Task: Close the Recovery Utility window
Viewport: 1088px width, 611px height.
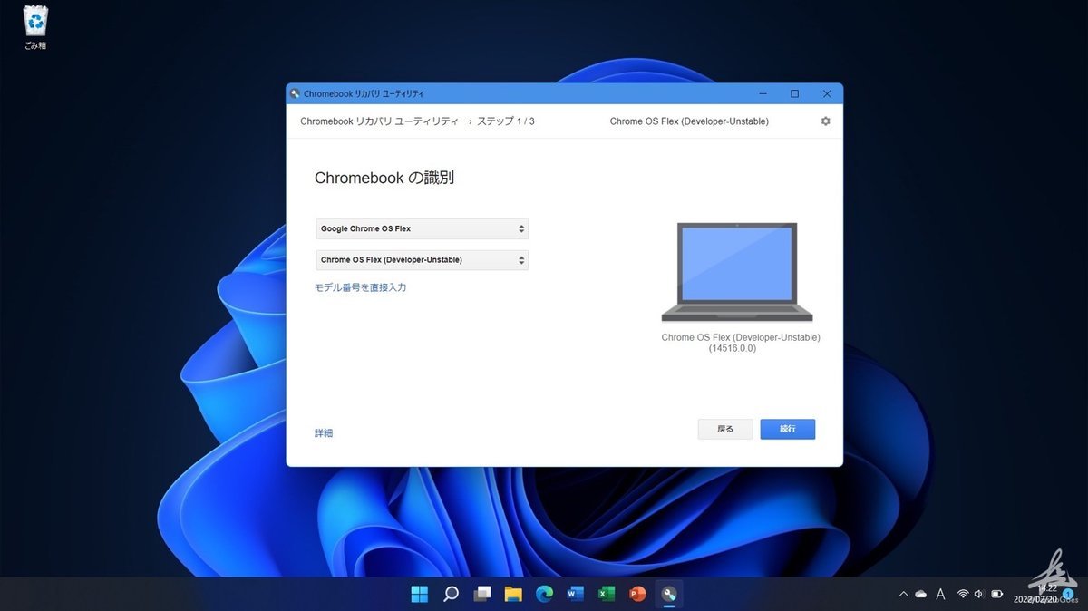Action: pyautogui.click(x=827, y=93)
